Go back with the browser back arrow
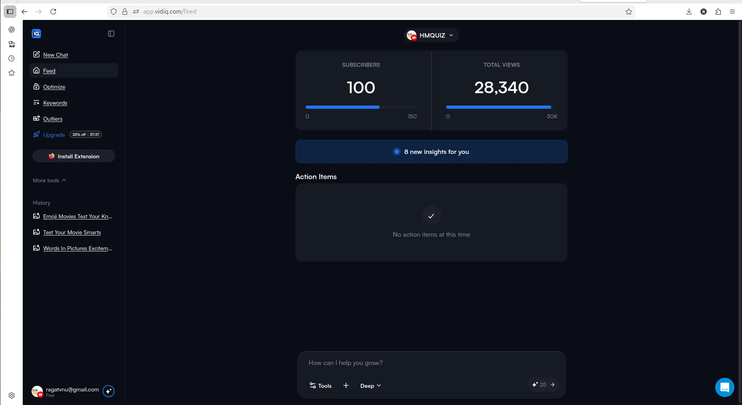Screen dimensions: 742x405 click(x=24, y=12)
